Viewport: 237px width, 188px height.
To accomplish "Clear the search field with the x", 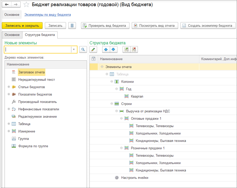I will tap(74, 49).
